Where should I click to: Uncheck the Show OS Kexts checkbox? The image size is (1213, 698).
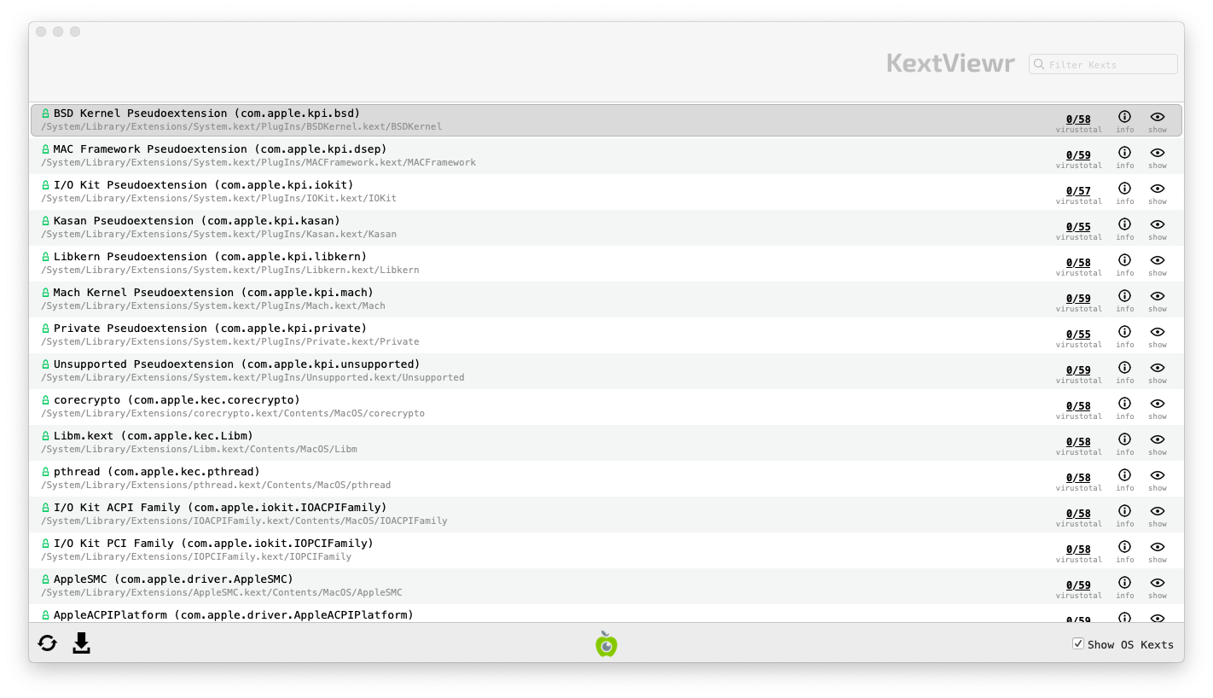(x=1078, y=644)
